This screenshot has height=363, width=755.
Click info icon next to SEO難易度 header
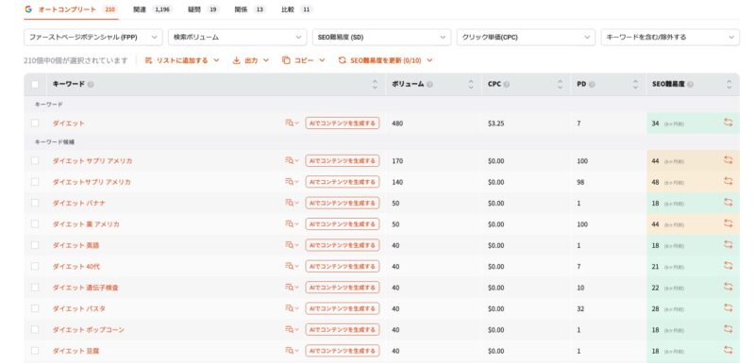691,84
